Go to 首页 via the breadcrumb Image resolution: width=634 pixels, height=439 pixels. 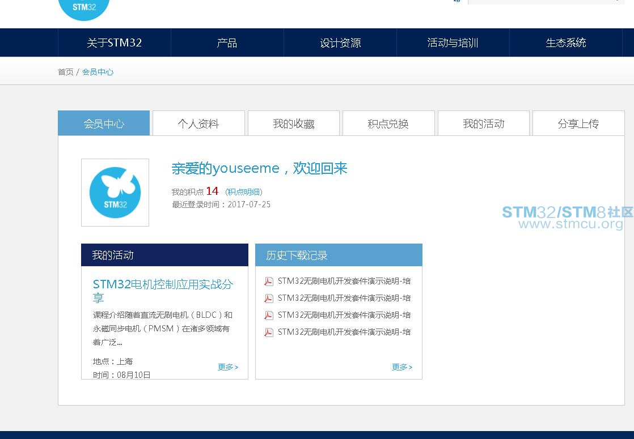65,72
